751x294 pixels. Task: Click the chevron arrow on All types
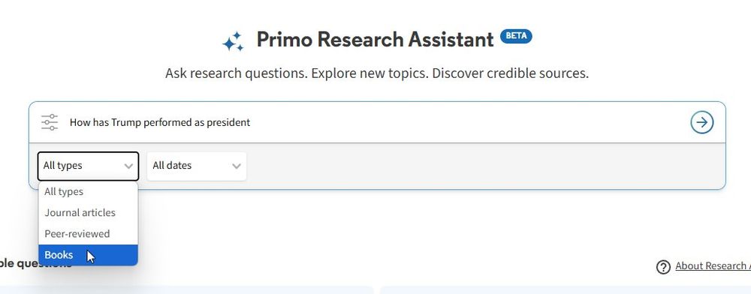tap(128, 166)
